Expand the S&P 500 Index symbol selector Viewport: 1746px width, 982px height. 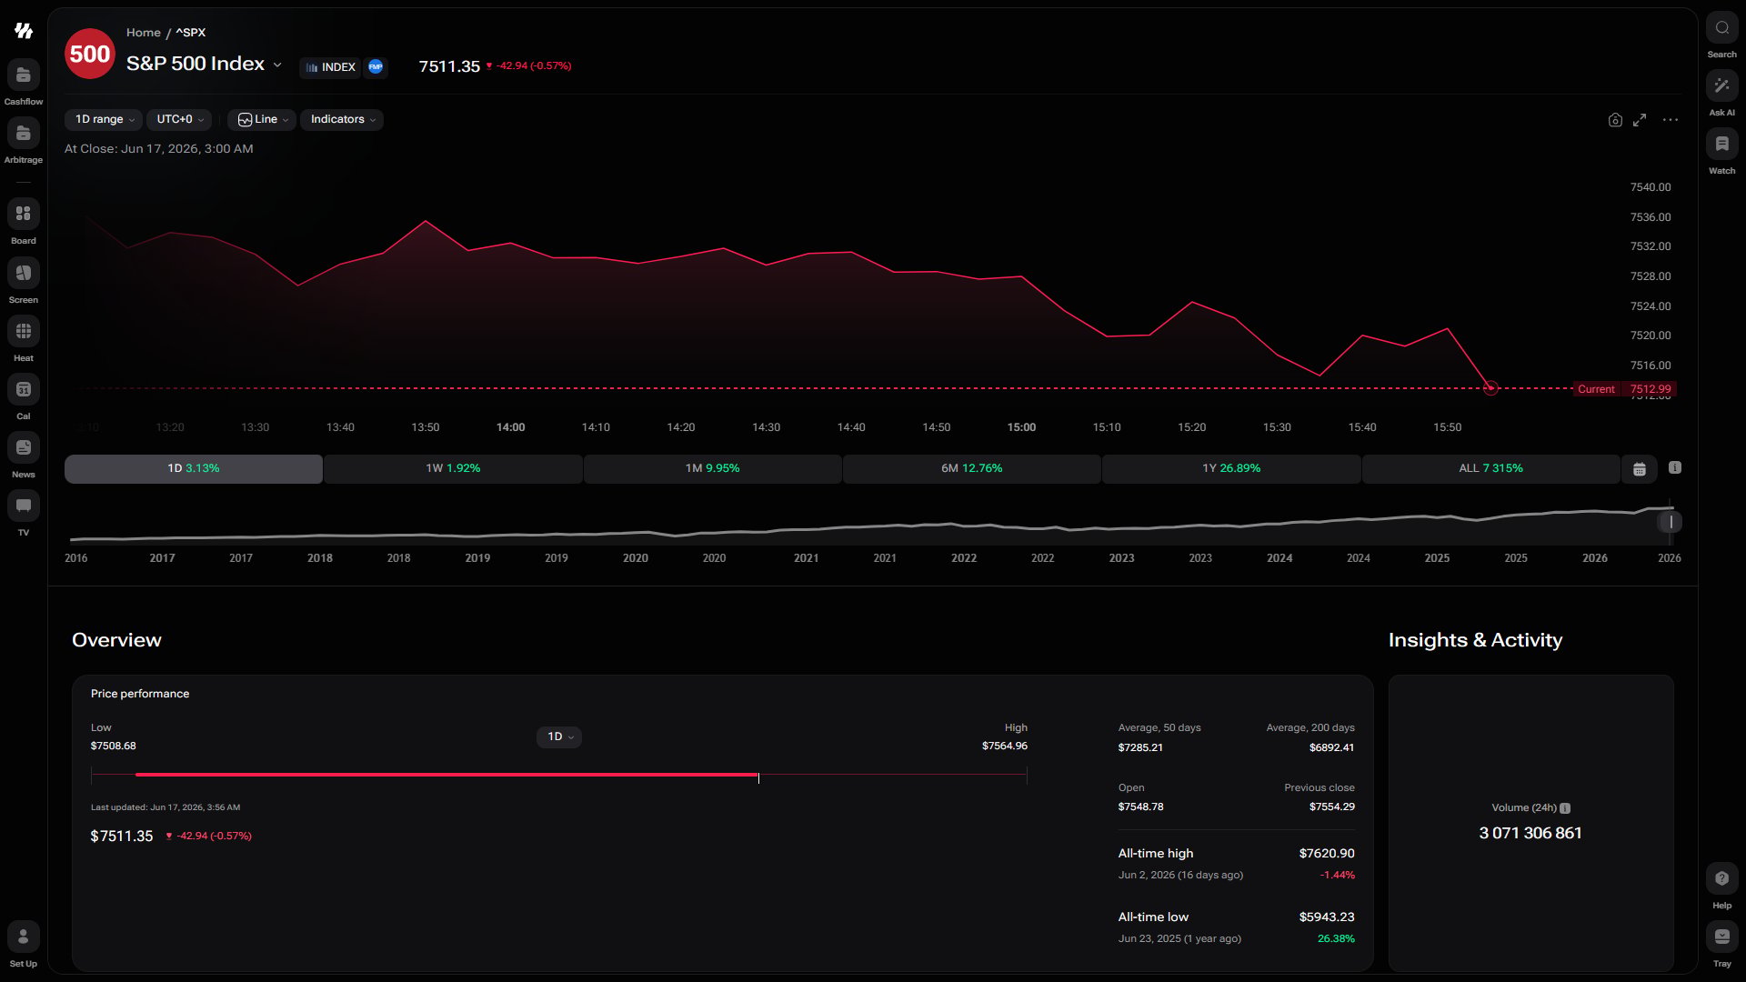(277, 65)
